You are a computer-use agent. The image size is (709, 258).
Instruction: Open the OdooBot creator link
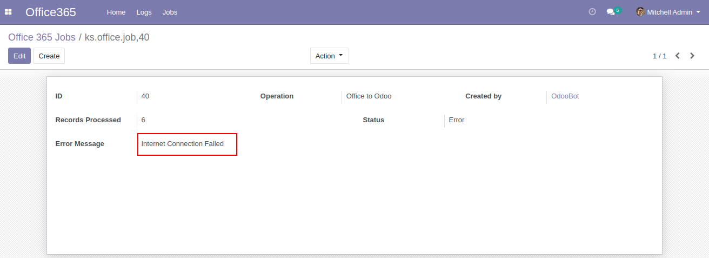(565, 96)
